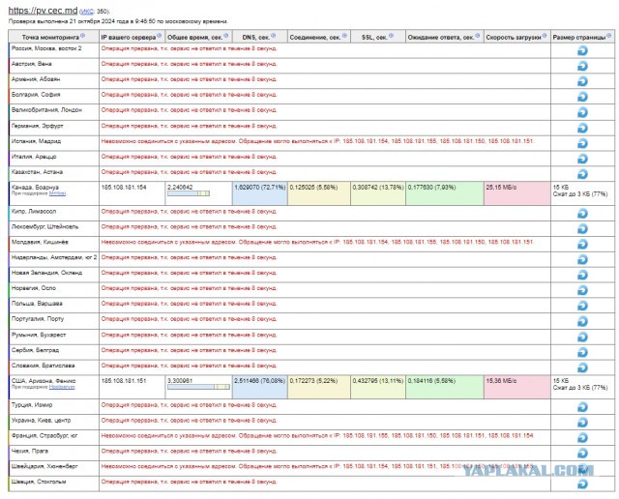Refresh the Люксембург, Штейнсель row
This screenshot has height=499, width=619.
pyautogui.click(x=582, y=229)
